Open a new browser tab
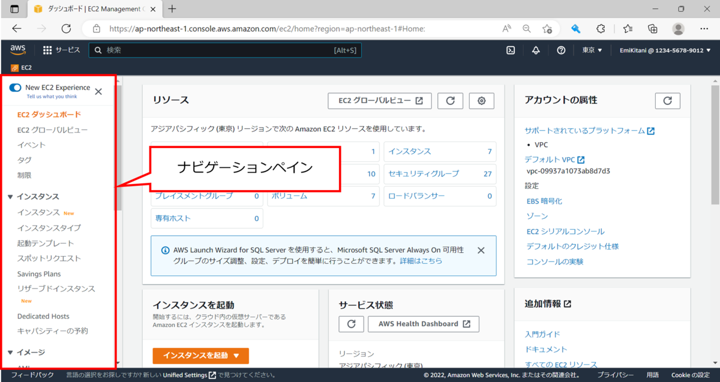The width and height of the screenshot is (720, 382). pos(172,9)
